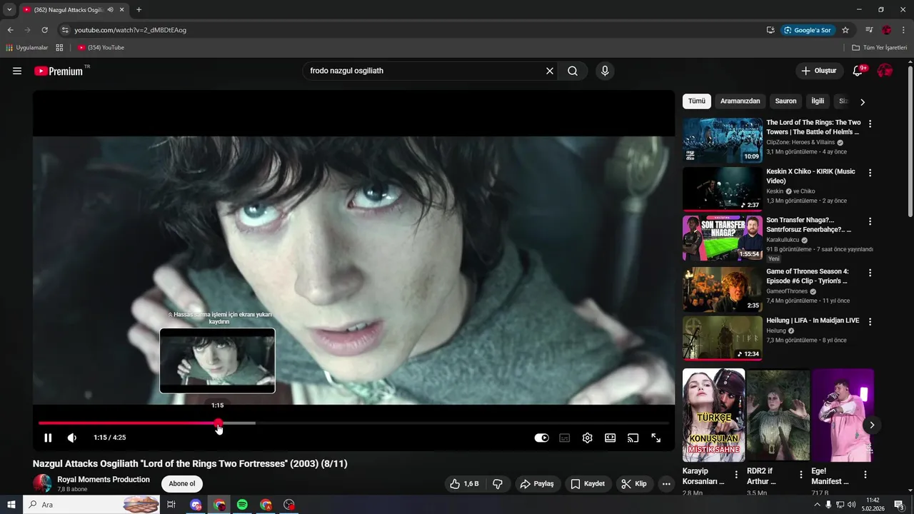
Task: Open player settings gear
Action: coord(588,438)
